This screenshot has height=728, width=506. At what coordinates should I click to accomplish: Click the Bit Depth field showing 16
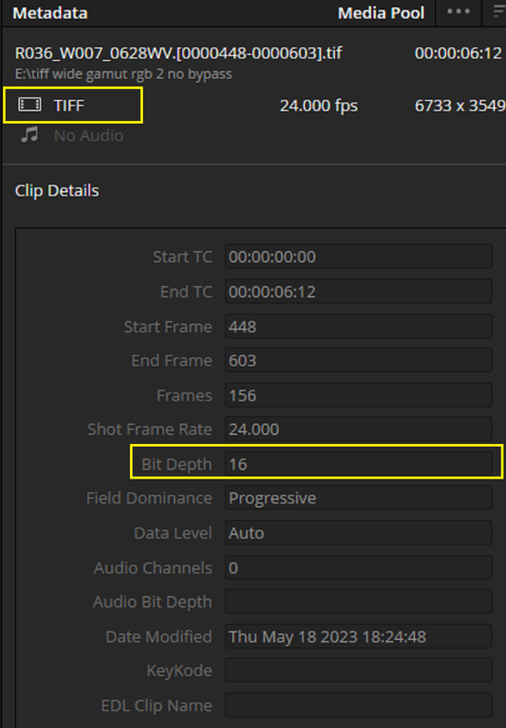[x=359, y=464]
